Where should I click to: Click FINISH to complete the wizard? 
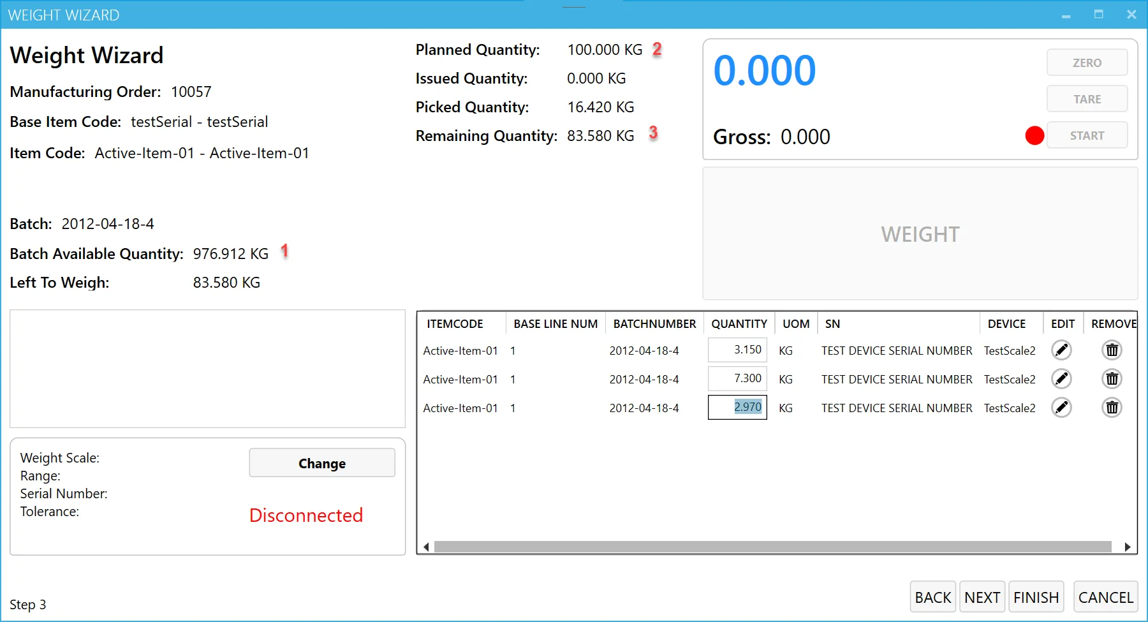click(x=1036, y=597)
